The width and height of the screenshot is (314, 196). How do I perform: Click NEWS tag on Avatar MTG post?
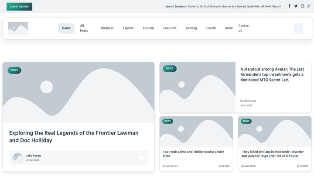pos(170,69)
